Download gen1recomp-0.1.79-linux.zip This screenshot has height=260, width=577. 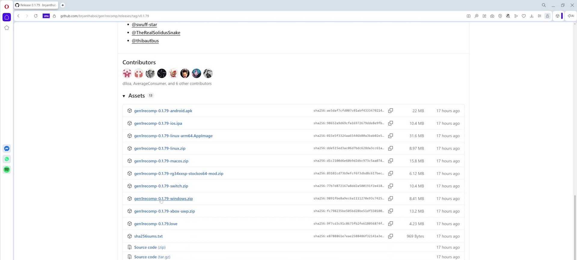point(160,148)
